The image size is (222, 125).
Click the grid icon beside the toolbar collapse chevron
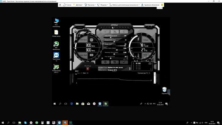point(159,8)
